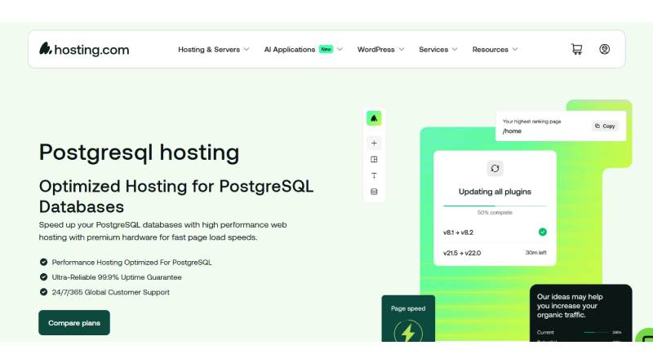Screen dimensions: 653x363
Task: Expand the Services chevron
Action: point(455,50)
